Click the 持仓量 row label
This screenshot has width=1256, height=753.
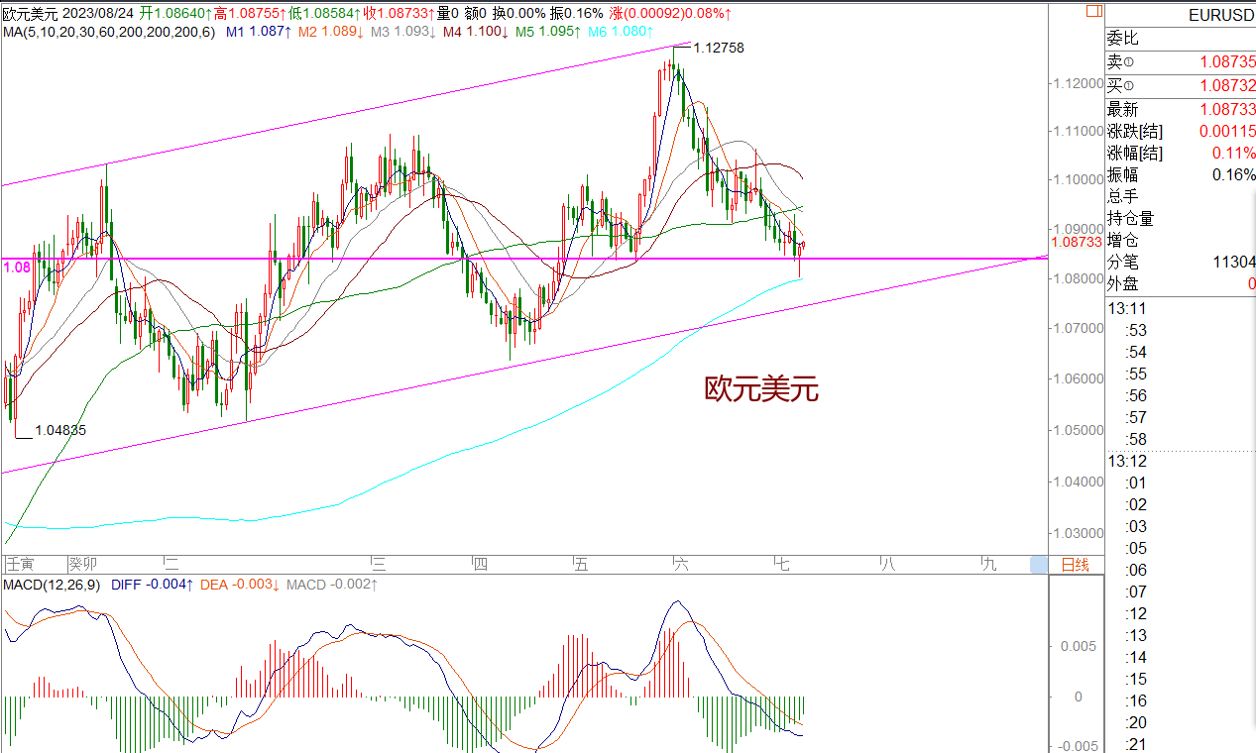(1131, 218)
